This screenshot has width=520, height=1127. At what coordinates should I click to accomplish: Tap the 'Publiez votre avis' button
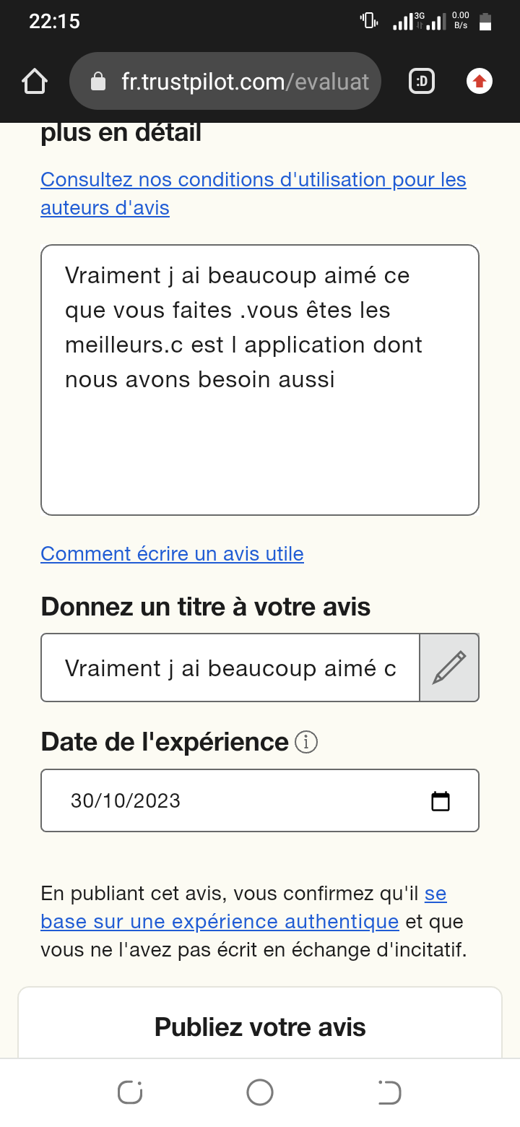pos(260,1027)
